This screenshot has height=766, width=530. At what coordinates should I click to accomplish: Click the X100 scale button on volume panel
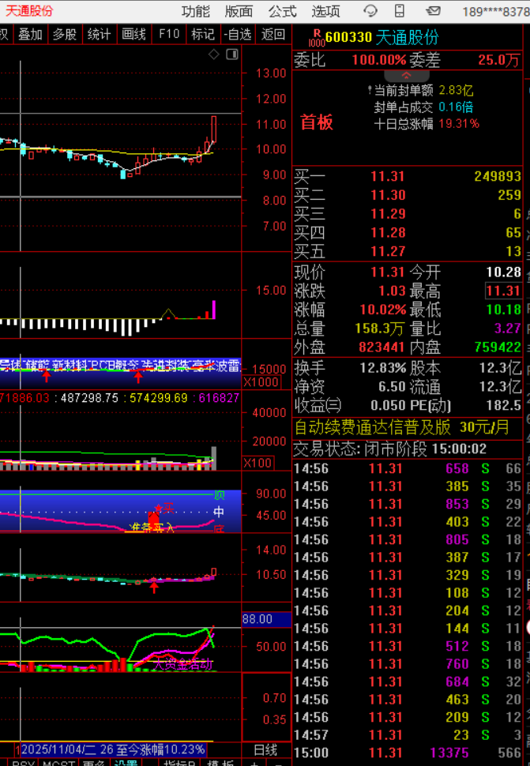(x=258, y=463)
